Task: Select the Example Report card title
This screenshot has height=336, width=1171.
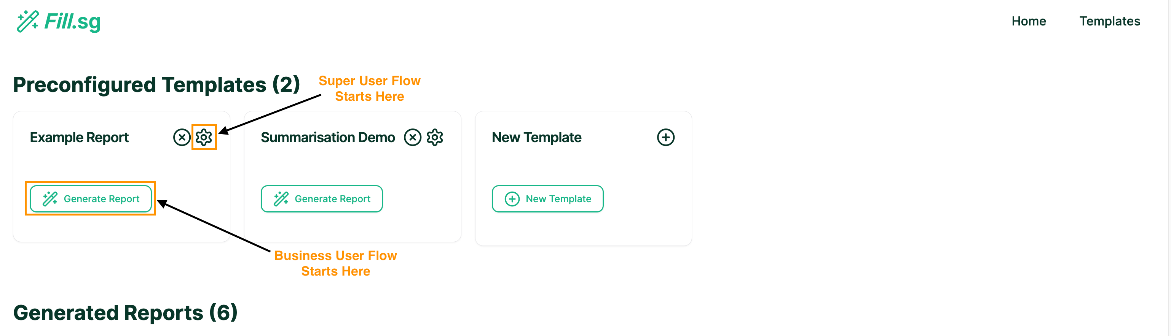Action: [79, 137]
